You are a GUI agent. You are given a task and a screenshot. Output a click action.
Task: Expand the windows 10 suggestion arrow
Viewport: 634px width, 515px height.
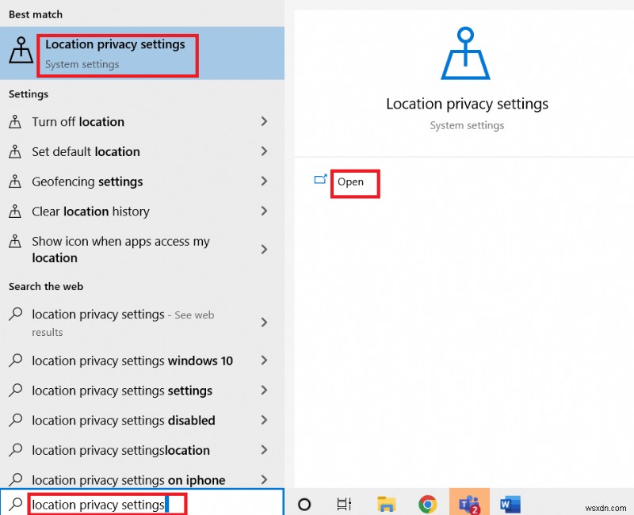[264, 360]
